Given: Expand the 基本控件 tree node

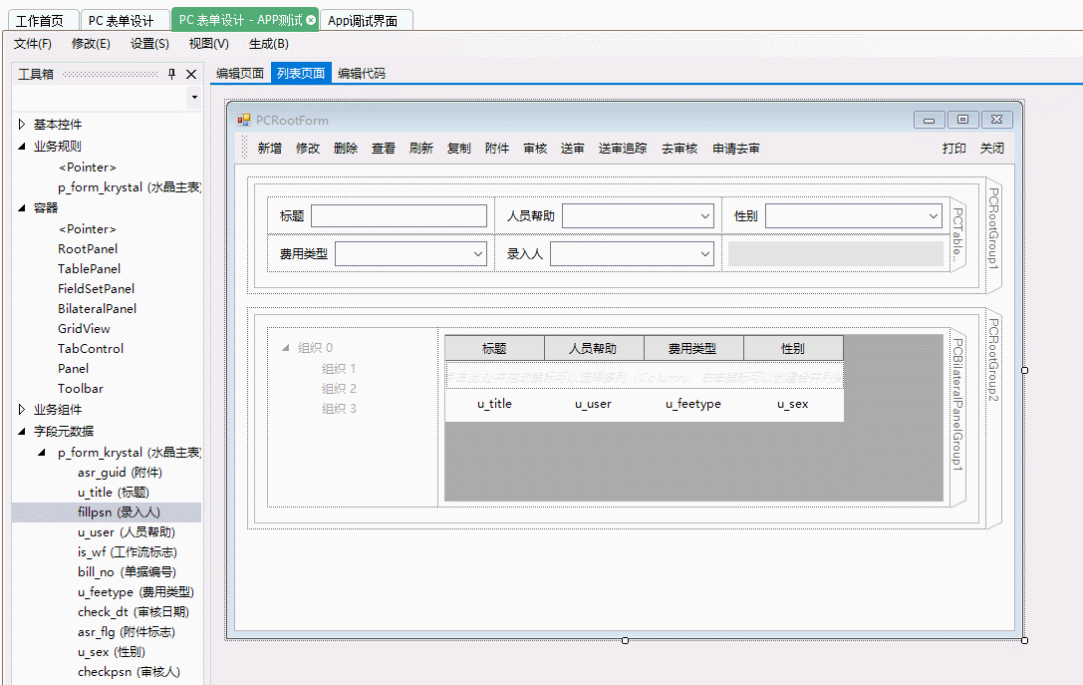Looking at the screenshot, I should coord(21,125).
